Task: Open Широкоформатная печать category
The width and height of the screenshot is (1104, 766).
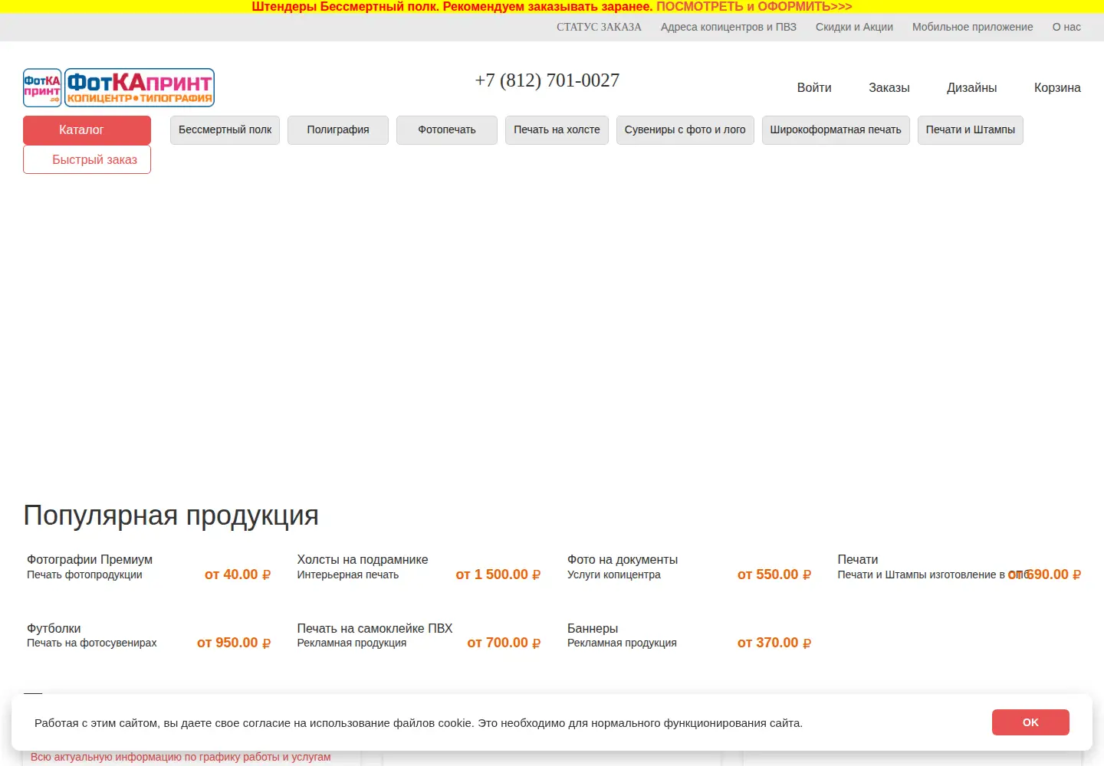Action: point(836,130)
